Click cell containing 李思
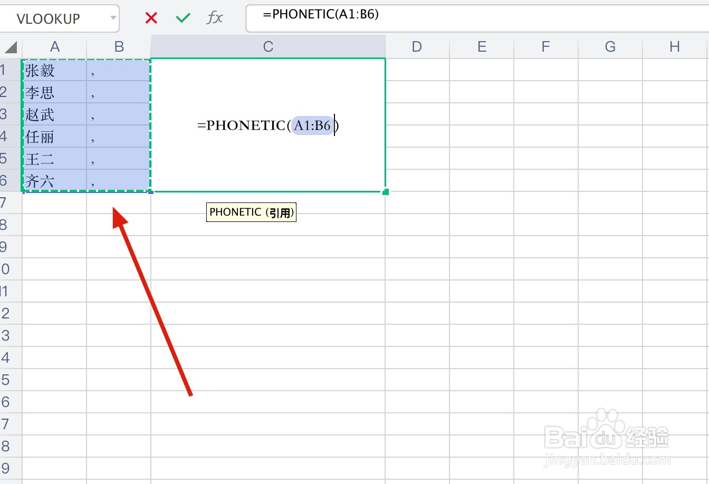The height and width of the screenshot is (484, 709). [54, 92]
